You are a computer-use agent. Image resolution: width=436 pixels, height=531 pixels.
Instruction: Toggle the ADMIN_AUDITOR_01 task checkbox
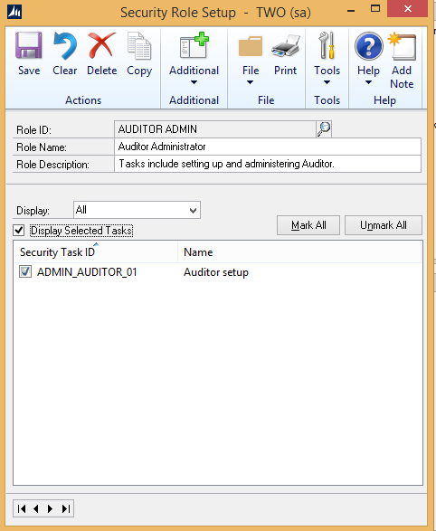point(25,271)
